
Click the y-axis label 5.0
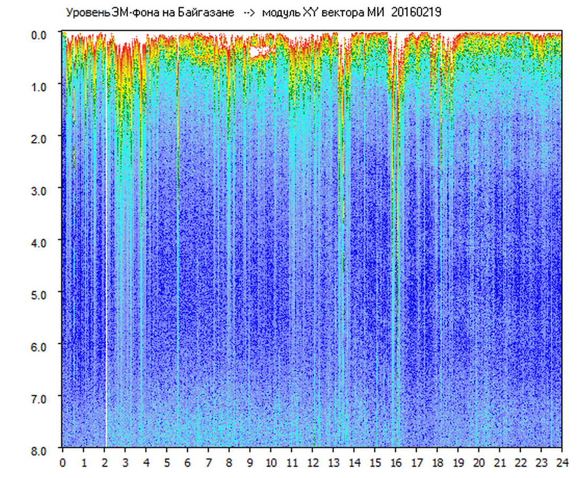pyautogui.click(x=40, y=294)
